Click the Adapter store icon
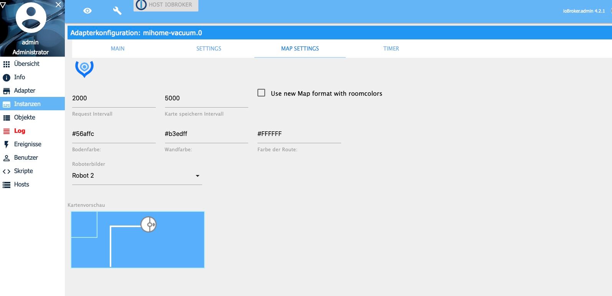Image resolution: width=612 pixels, height=296 pixels. 7,91
